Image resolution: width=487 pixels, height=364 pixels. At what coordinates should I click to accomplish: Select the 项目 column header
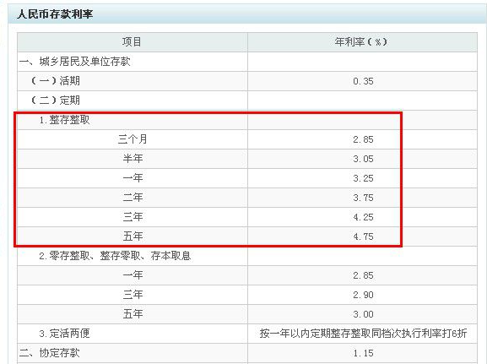[132, 42]
